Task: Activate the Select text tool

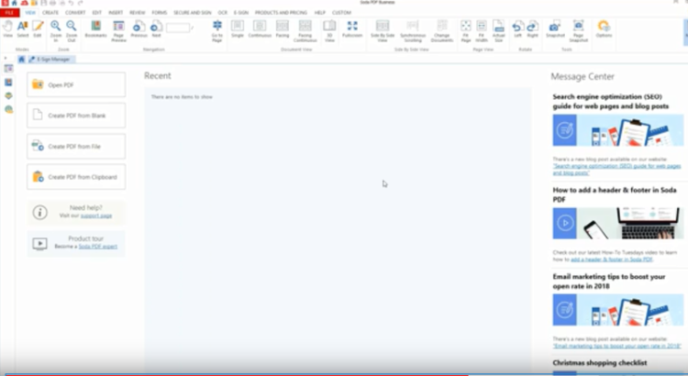Action: click(22, 29)
